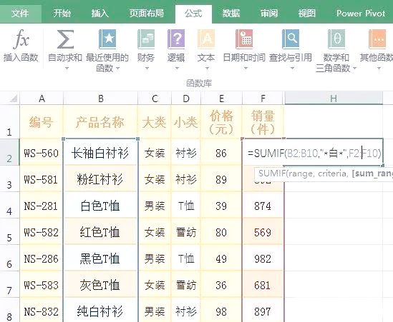The height and width of the screenshot is (322, 393).
Task: Select column D header
Action: coord(186,99)
